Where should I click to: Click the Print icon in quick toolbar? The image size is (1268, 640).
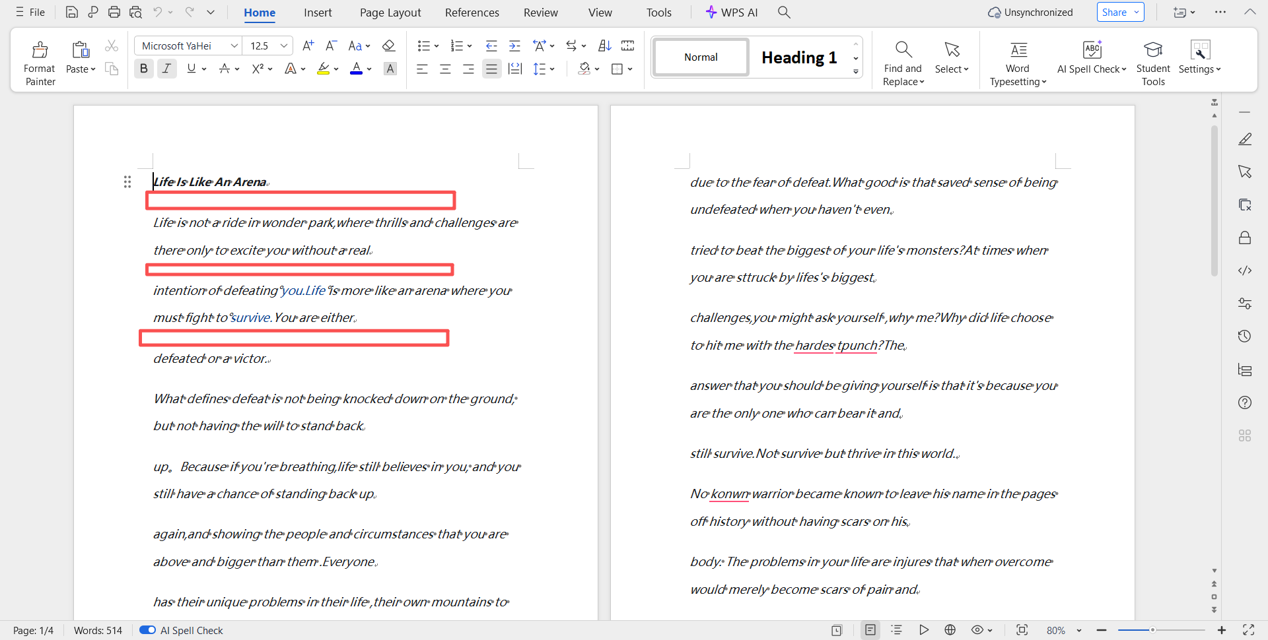(x=114, y=12)
